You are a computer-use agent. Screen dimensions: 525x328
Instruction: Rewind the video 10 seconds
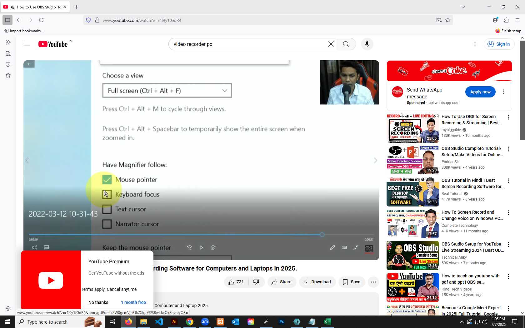[189, 247]
